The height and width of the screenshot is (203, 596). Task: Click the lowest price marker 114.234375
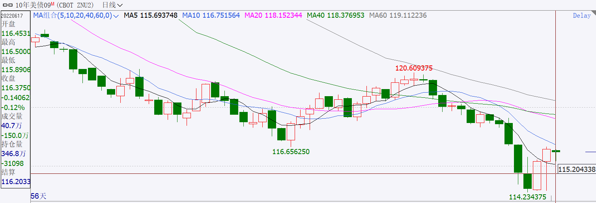528,197
